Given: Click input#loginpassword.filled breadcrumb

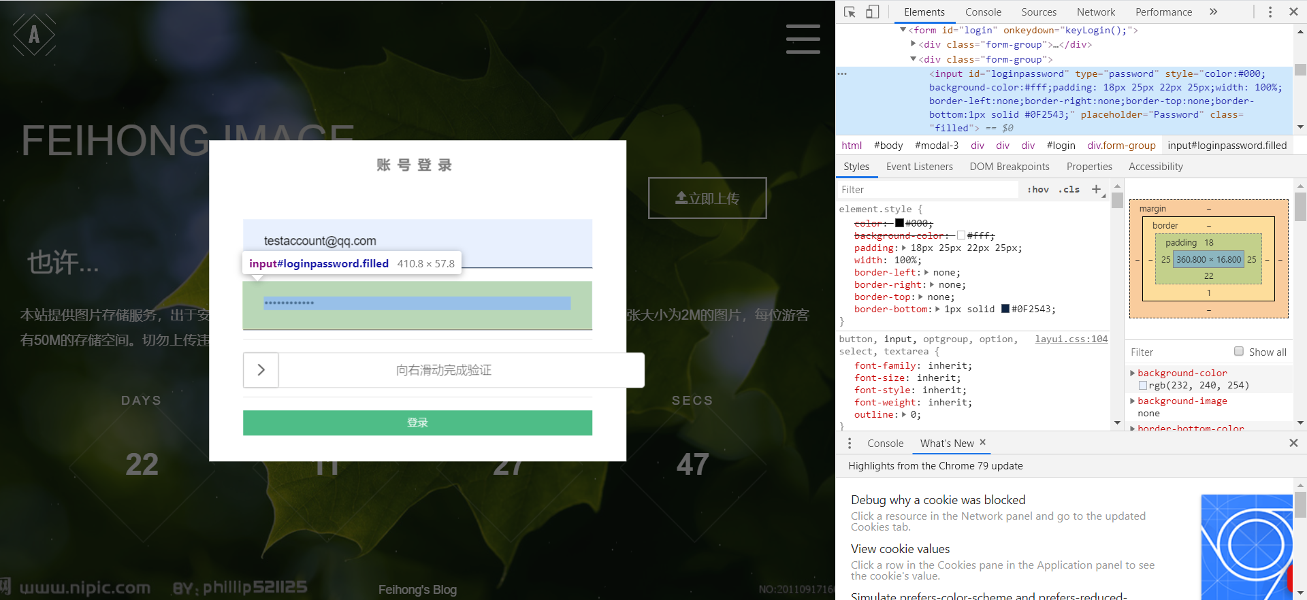Looking at the screenshot, I should (1227, 146).
